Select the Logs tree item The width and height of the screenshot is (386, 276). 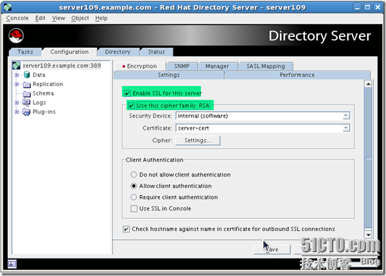[x=39, y=103]
